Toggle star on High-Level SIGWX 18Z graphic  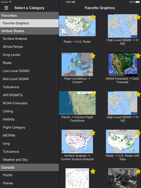[138, 94]
